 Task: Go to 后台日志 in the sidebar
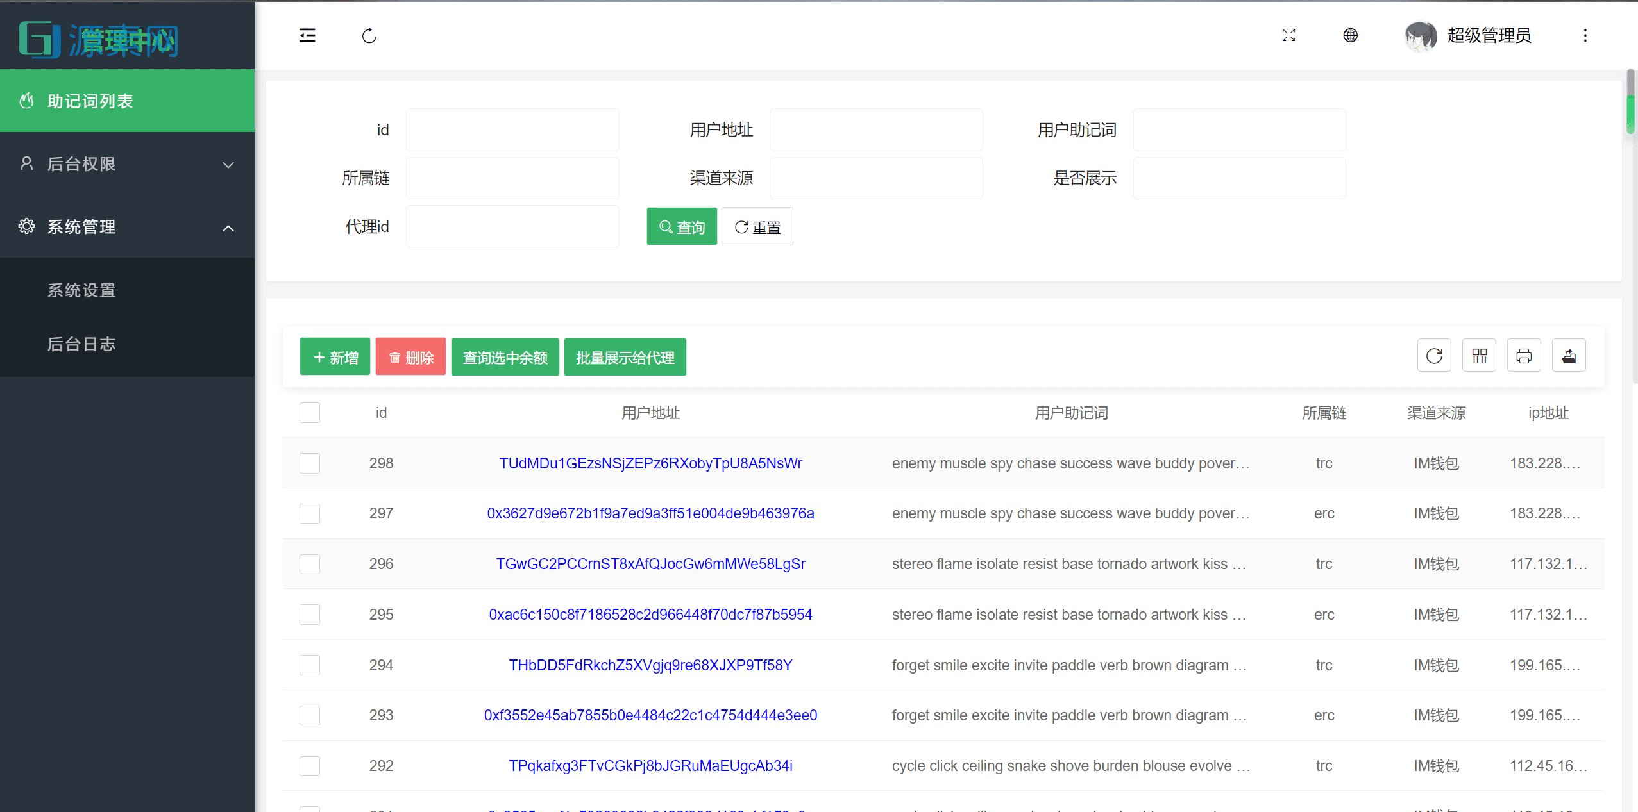coord(81,344)
